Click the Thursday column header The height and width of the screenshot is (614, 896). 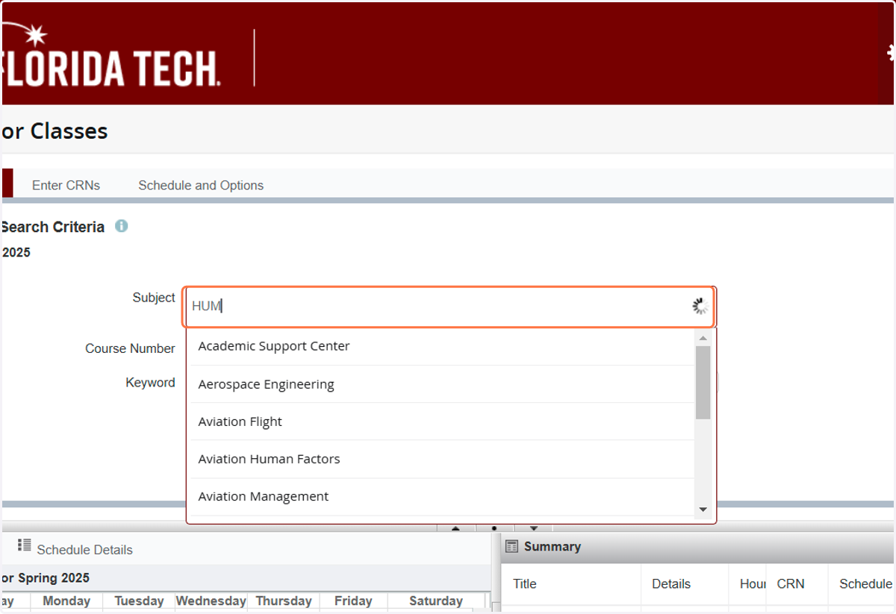284,601
